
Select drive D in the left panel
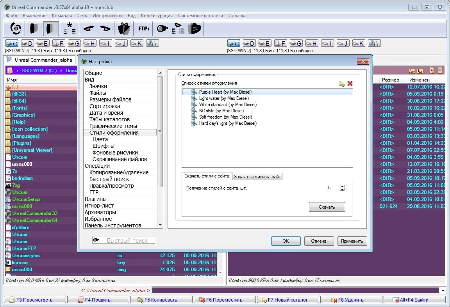27,43
